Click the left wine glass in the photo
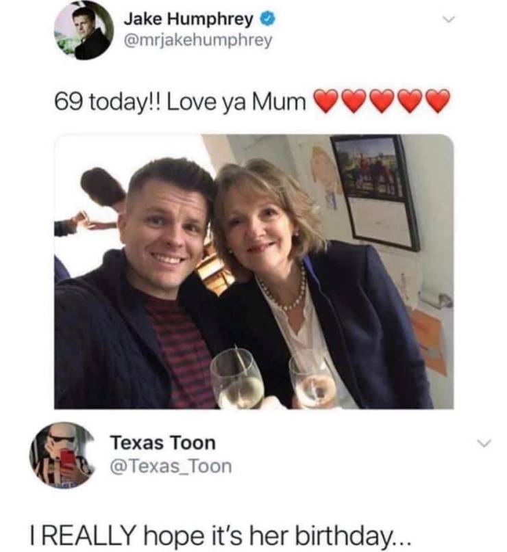This screenshot has height=552, width=507. pos(236,378)
